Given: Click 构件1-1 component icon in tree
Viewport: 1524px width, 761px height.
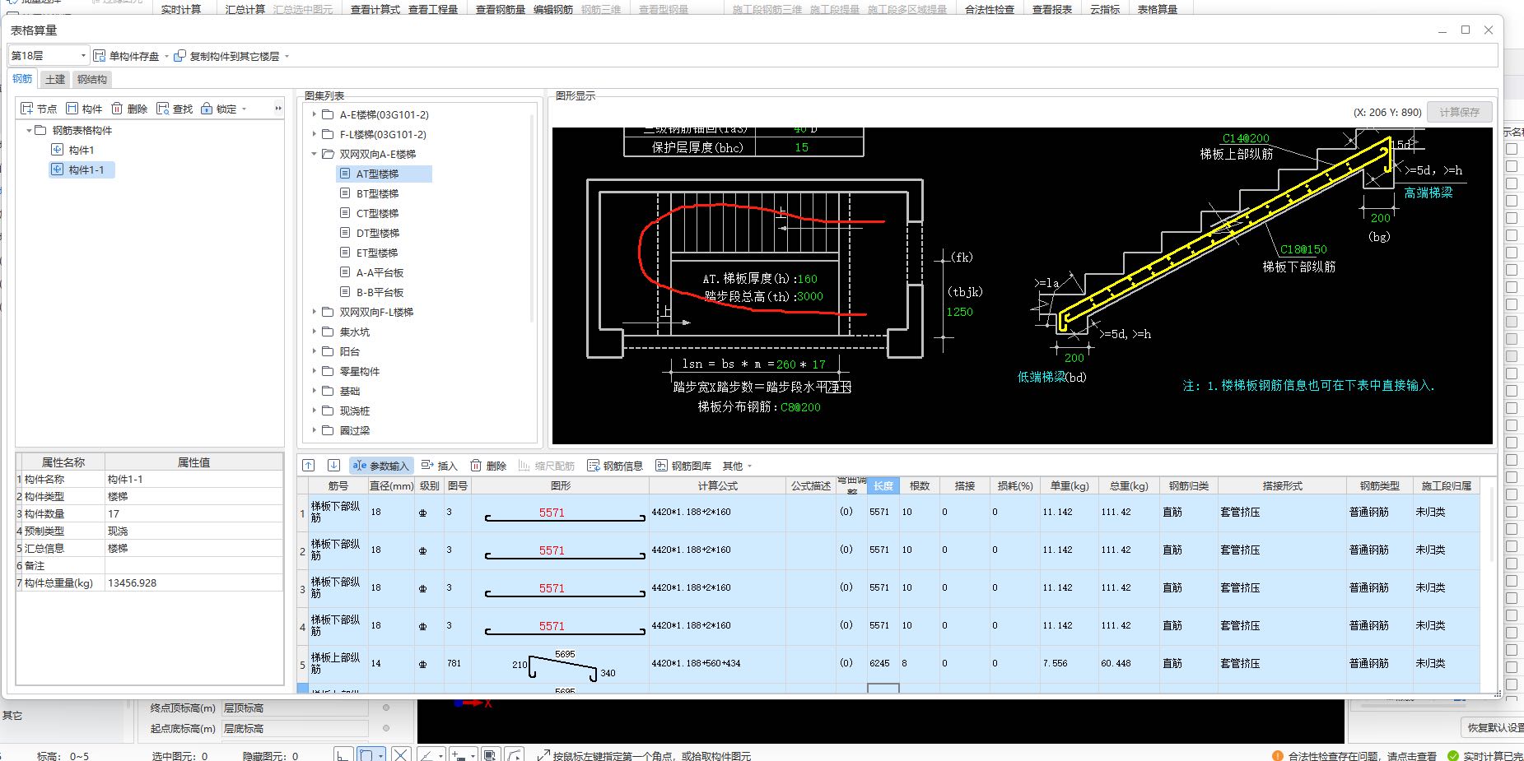Looking at the screenshot, I should click(x=57, y=169).
